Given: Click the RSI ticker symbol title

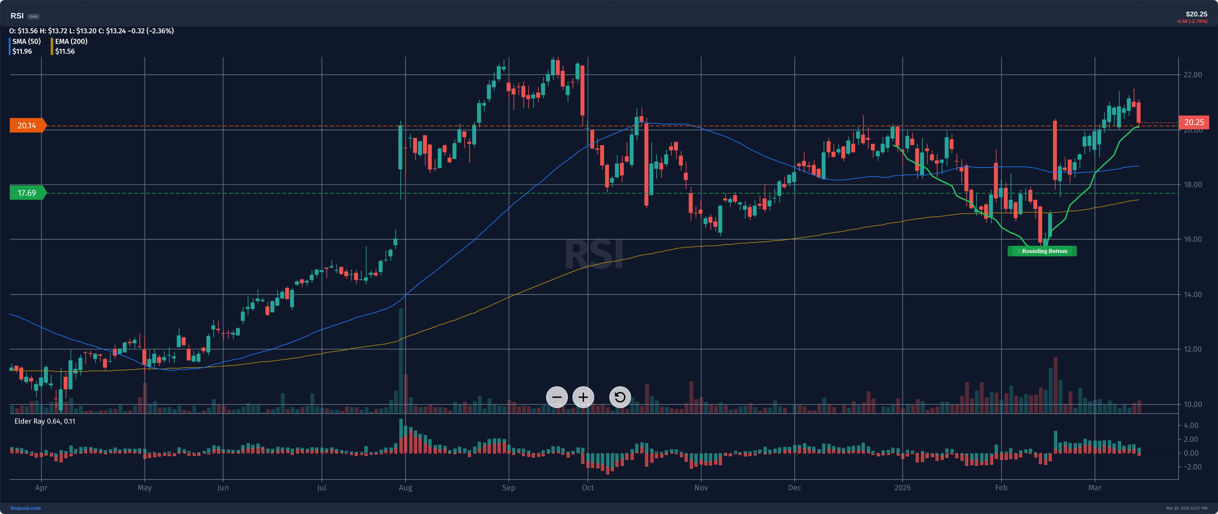Looking at the screenshot, I should point(17,15).
